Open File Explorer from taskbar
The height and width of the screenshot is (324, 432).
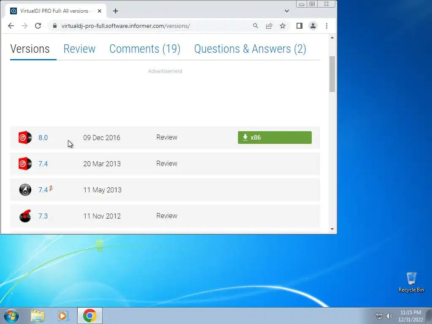38,316
